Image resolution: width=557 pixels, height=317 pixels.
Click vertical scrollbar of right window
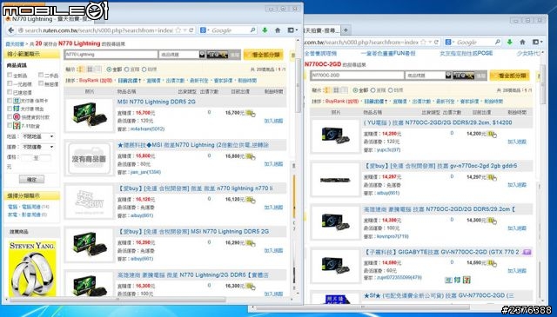542,85
